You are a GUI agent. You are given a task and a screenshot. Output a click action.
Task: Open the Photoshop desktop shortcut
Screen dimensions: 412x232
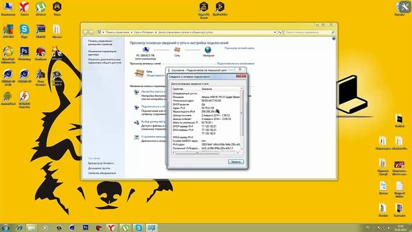pyautogui.click(x=24, y=53)
